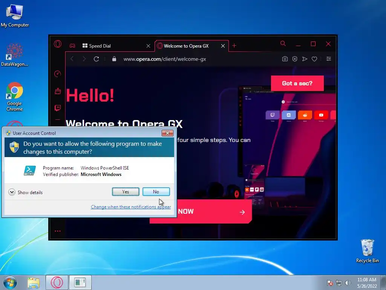Bookmark the page with the heart icon
The width and height of the screenshot is (386, 290).
point(314,59)
